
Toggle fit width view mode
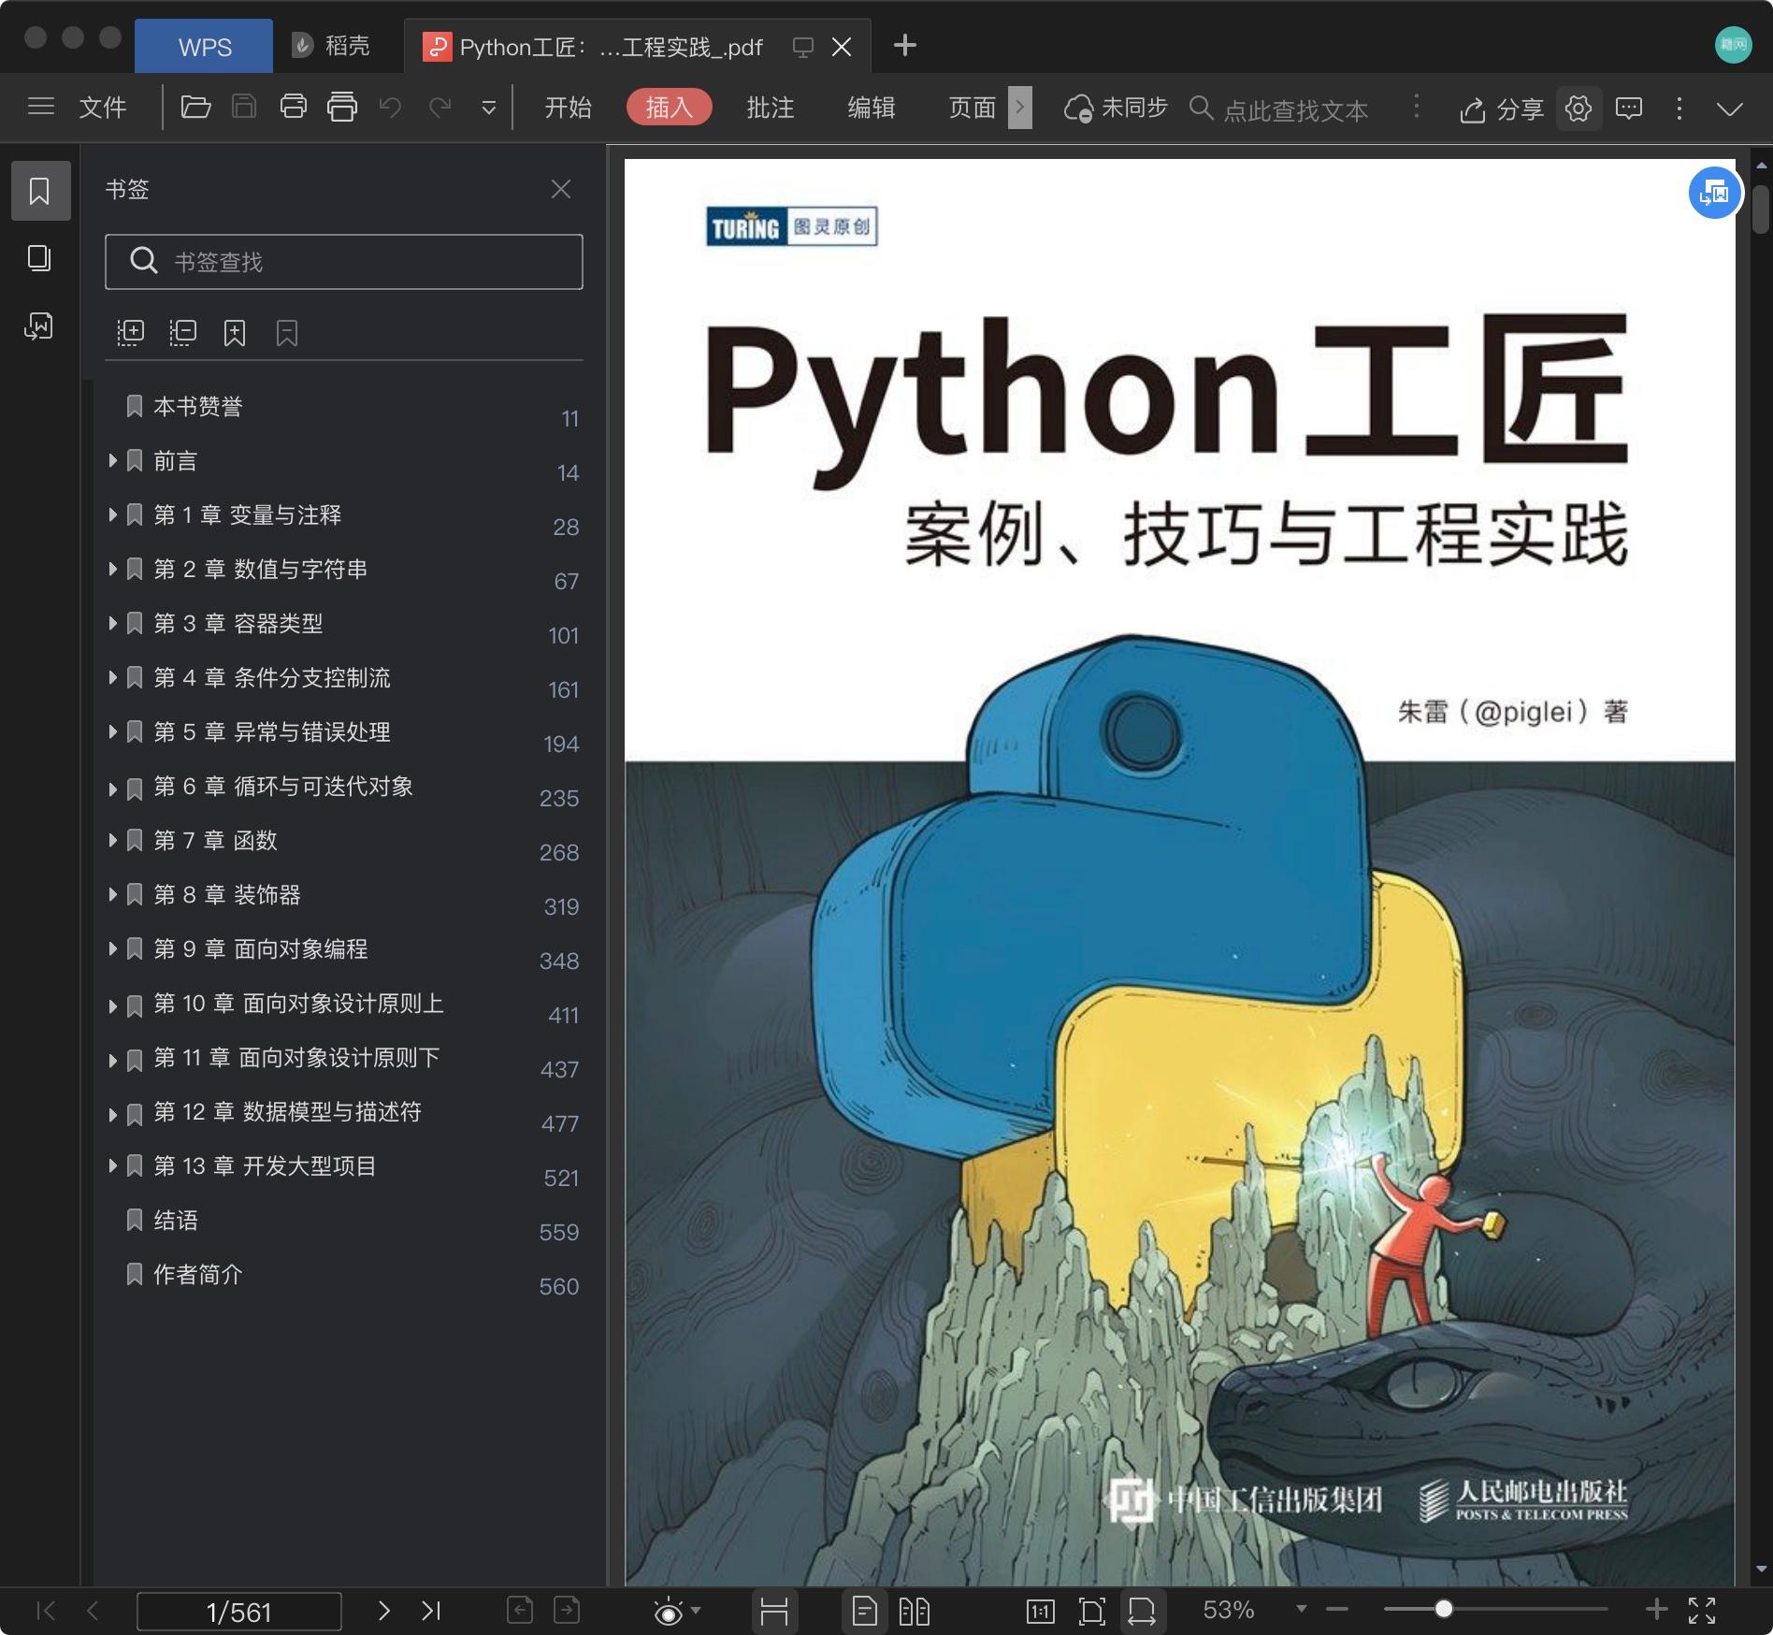click(1142, 1611)
